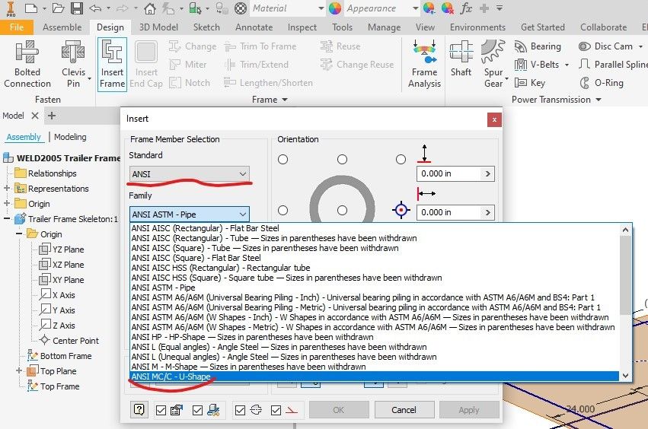Choose ANSI HP - HP-Shape family

[375, 337]
